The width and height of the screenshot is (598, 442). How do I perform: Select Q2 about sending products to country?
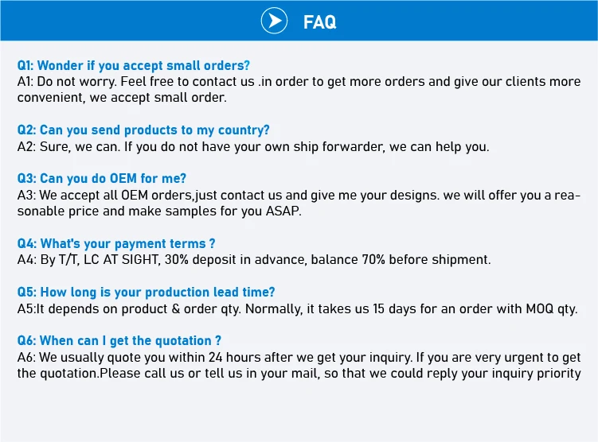[x=143, y=130]
